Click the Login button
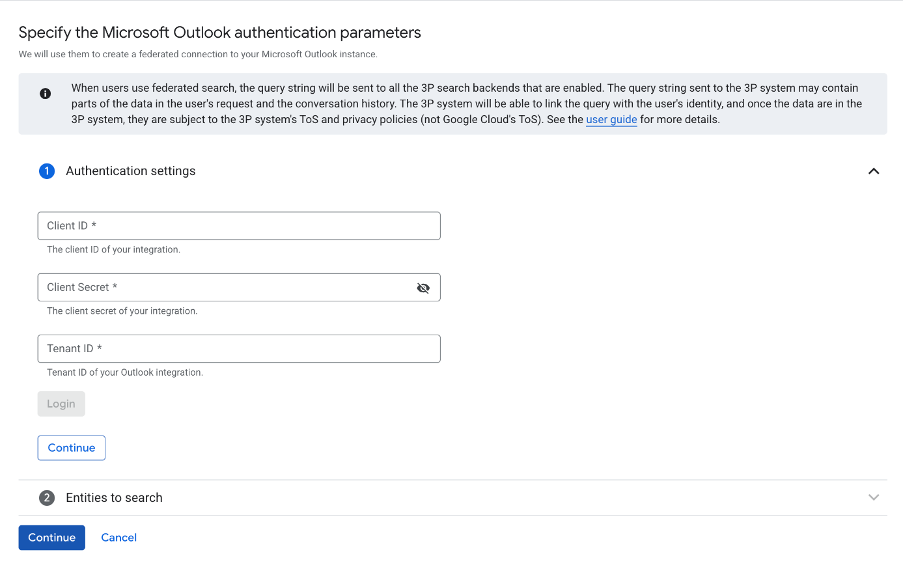Viewport: 903px width, 567px height. (x=61, y=404)
